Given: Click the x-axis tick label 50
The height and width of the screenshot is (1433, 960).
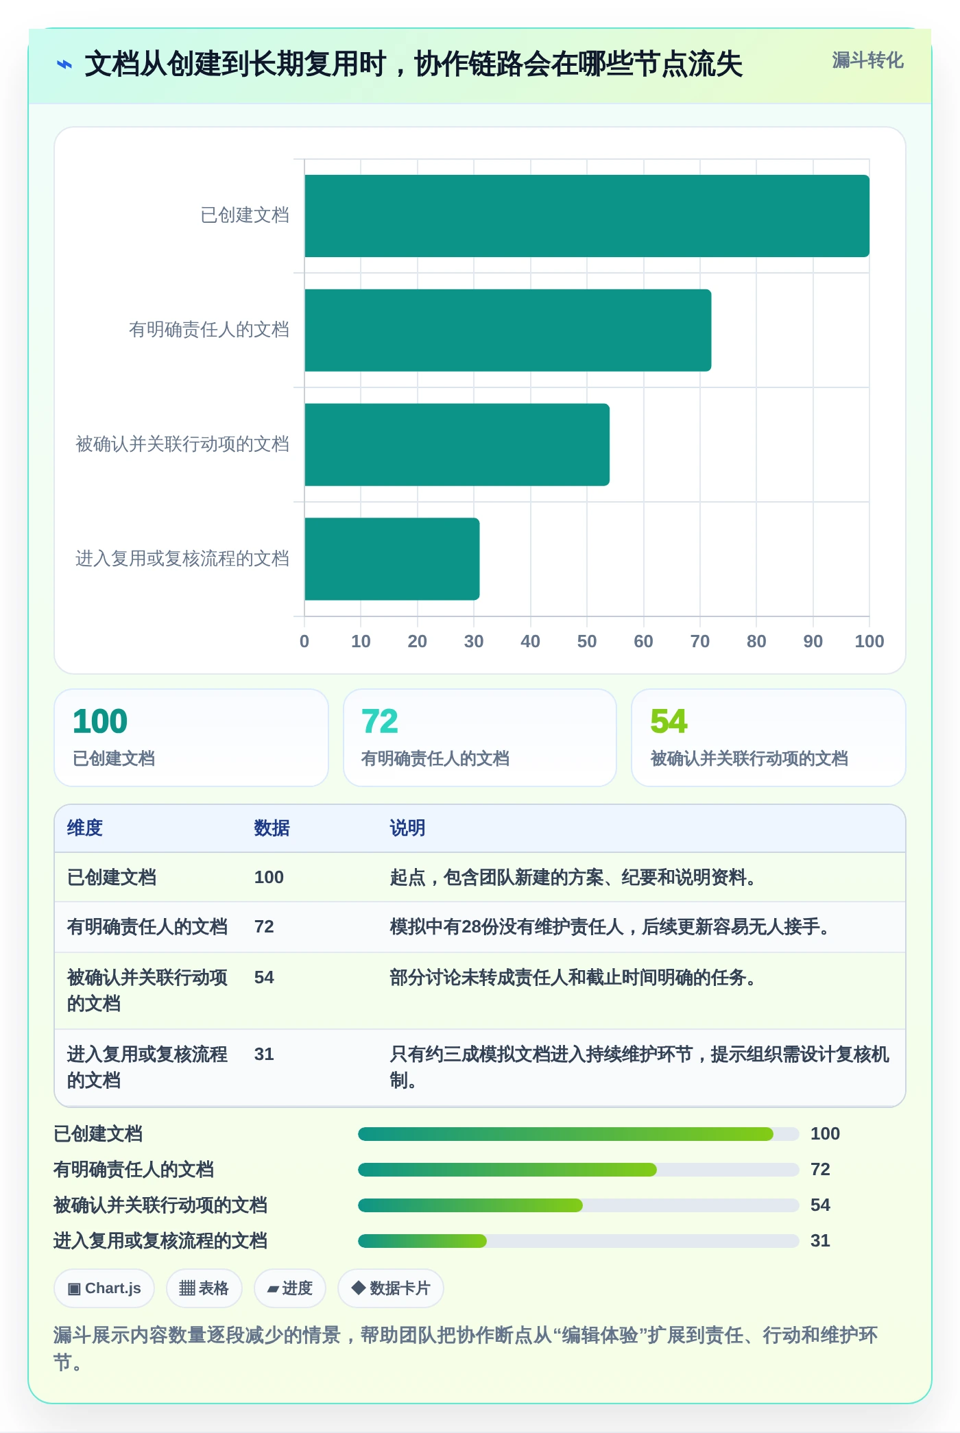Looking at the screenshot, I should [x=587, y=642].
